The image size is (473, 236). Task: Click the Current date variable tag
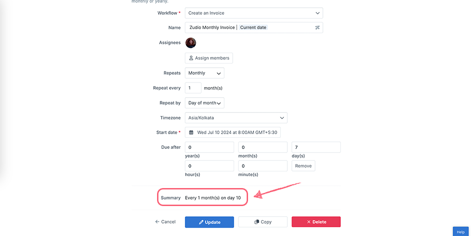point(253,27)
